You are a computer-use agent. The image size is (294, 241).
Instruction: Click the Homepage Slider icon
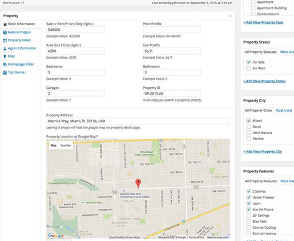pos(5,65)
